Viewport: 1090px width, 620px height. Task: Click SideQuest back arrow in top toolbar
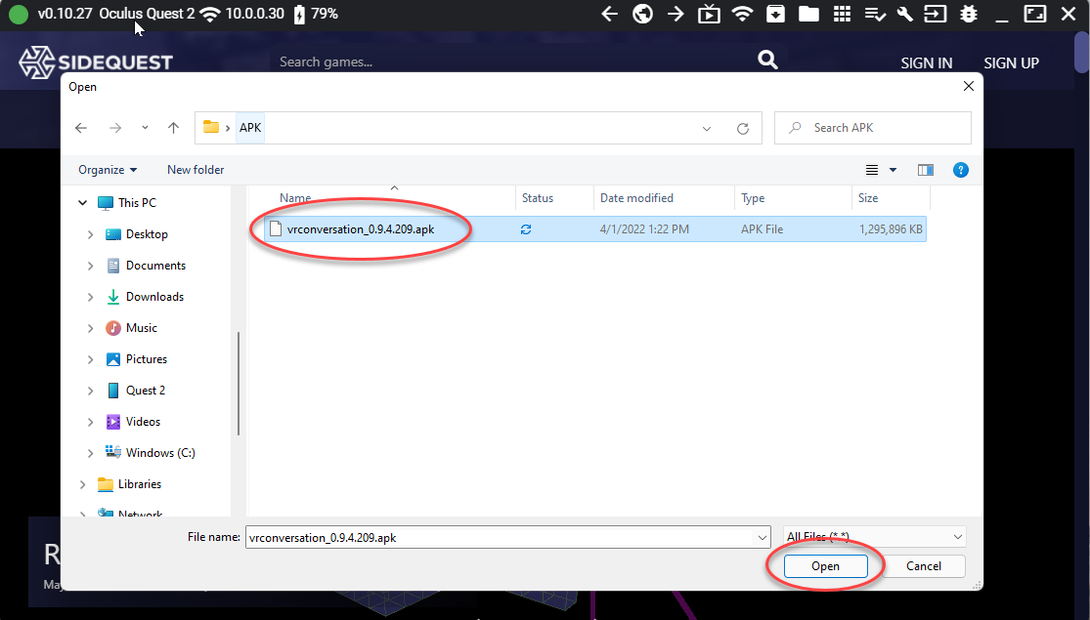tap(610, 14)
